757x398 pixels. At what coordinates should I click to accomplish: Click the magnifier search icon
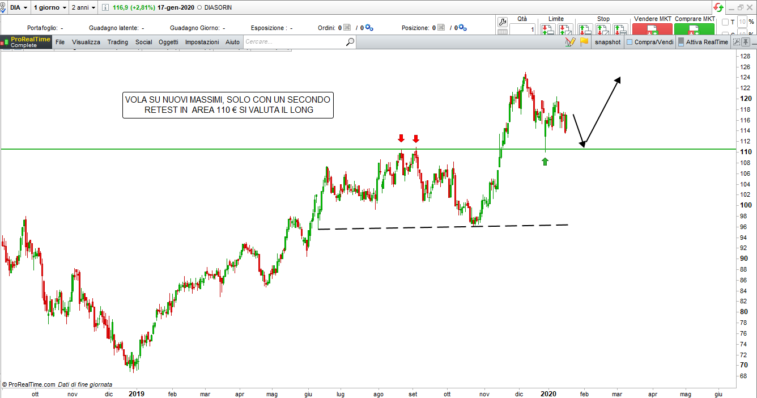click(x=350, y=42)
